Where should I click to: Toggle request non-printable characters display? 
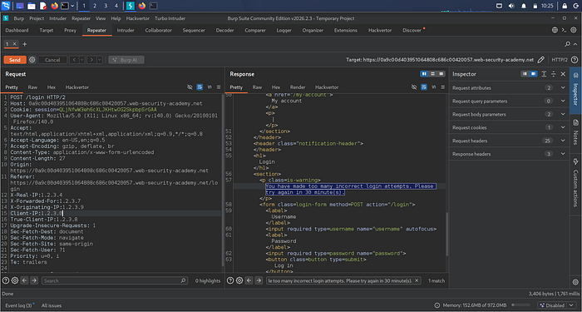[x=210, y=87]
